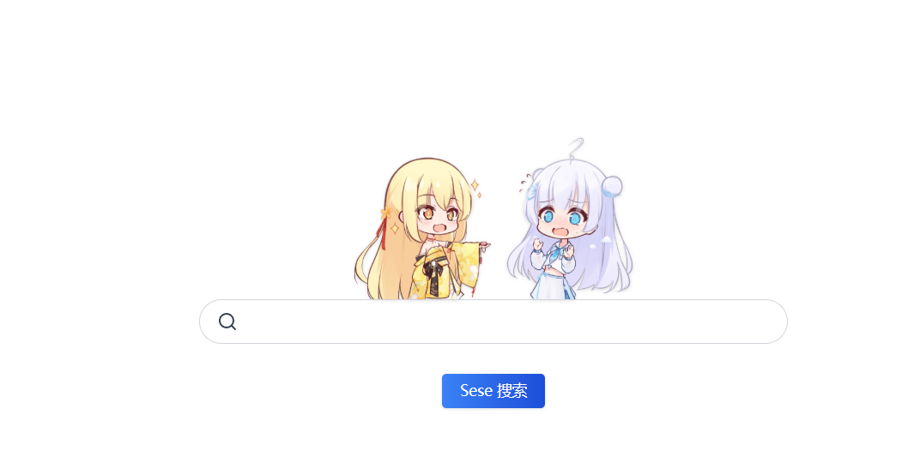Click the curly ahoge above white-haired girl
This screenshot has width=914, height=475.
click(x=575, y=148)
